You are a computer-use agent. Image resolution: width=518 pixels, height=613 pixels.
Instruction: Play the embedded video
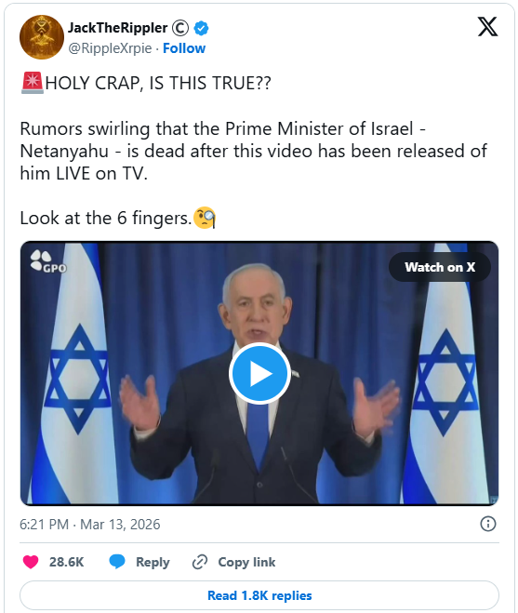259,373
